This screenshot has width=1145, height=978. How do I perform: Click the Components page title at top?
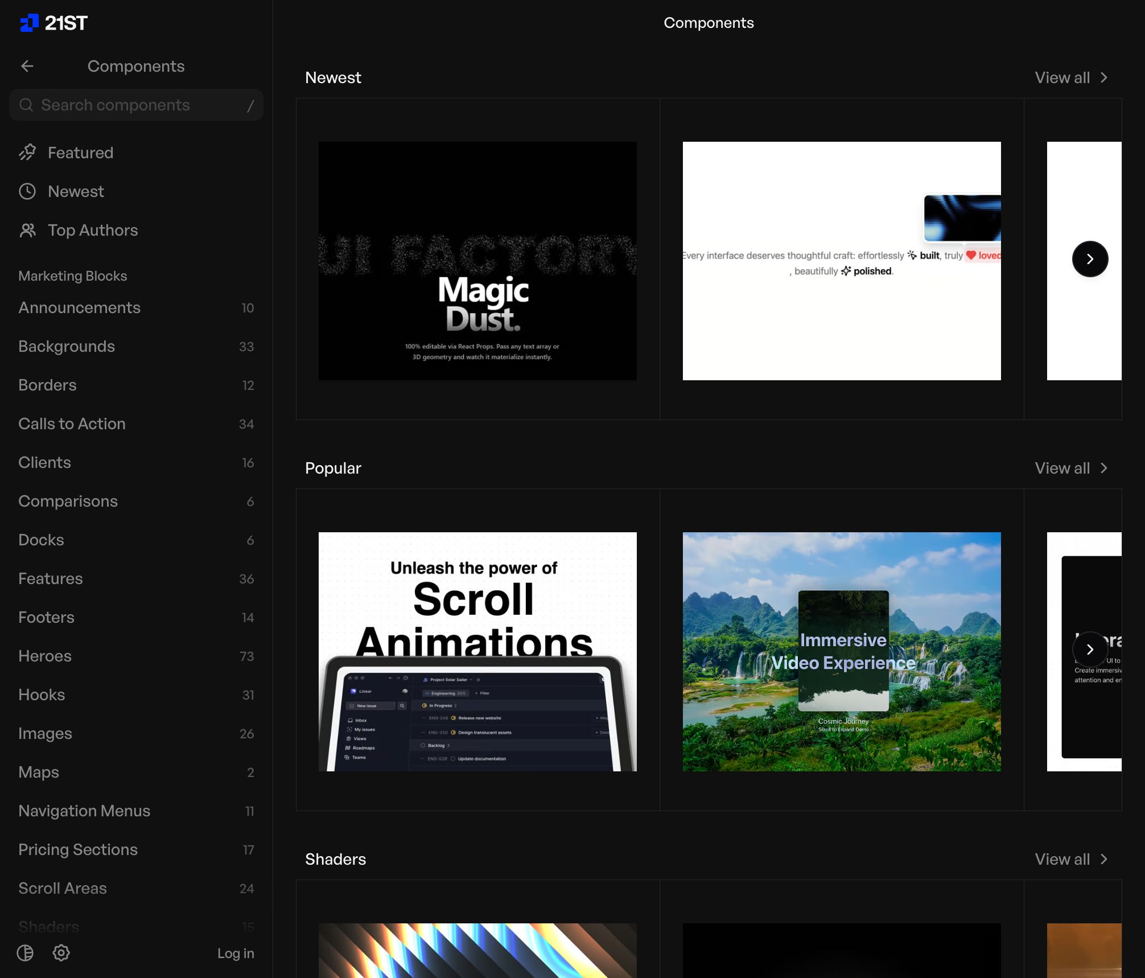[709, 23]
